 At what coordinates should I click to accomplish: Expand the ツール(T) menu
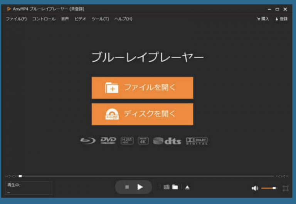(x=100, y=19)
